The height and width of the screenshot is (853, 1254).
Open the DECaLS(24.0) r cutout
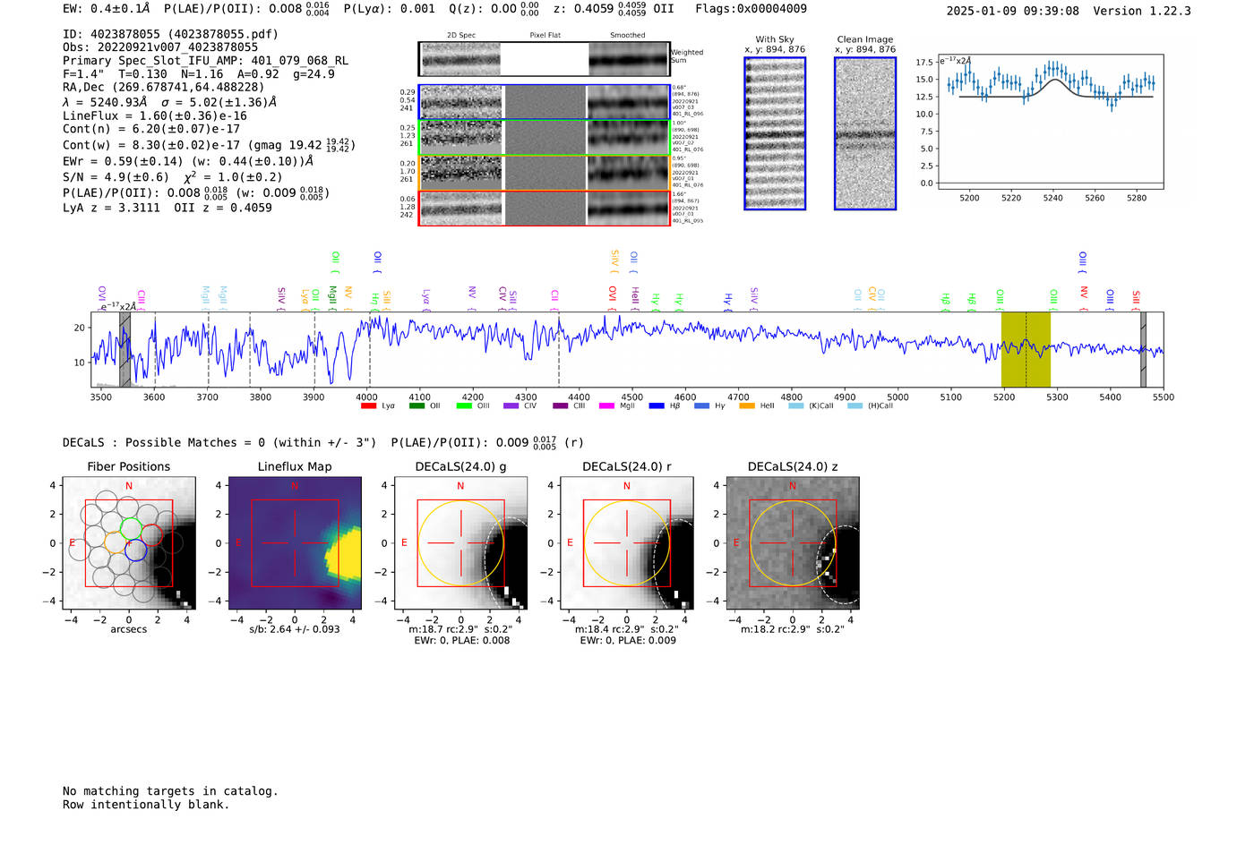[626, 542]
